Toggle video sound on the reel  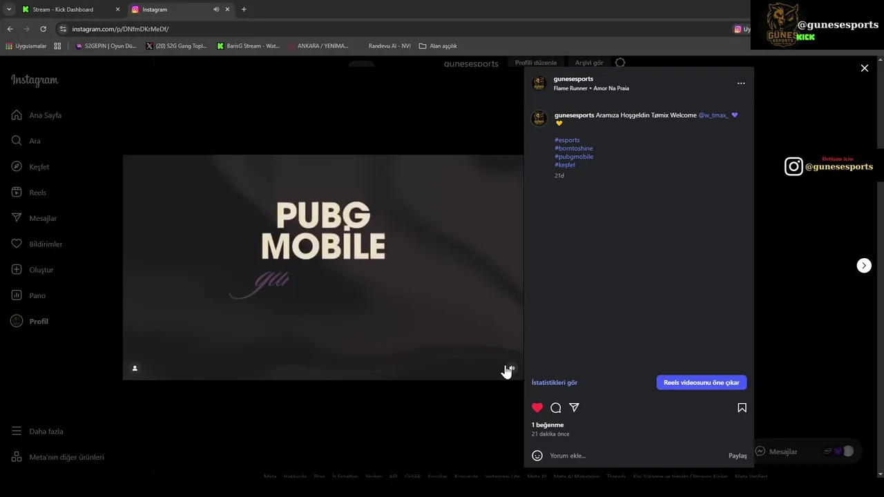coord(510,369)
